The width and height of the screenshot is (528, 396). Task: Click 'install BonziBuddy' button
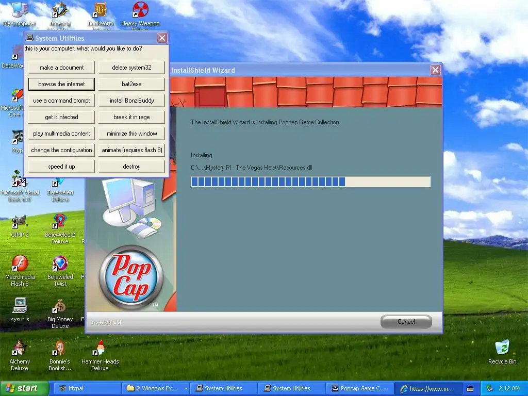[131, 101]
